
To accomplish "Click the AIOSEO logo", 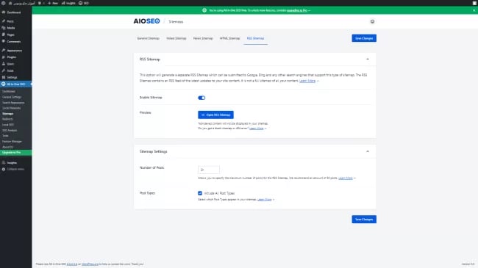I will 146,21.
